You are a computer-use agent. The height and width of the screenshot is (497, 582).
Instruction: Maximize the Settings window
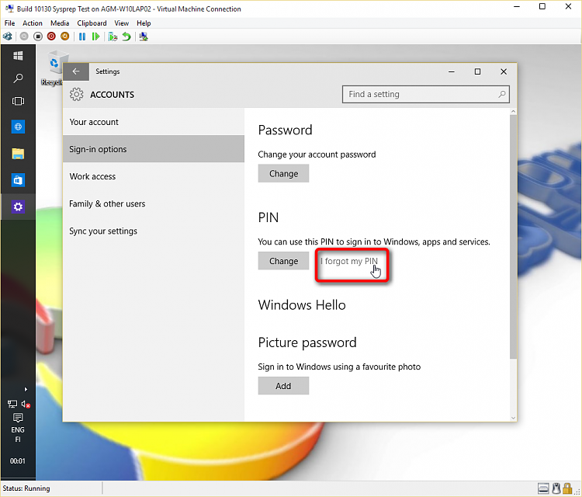(x=478, y=71)
